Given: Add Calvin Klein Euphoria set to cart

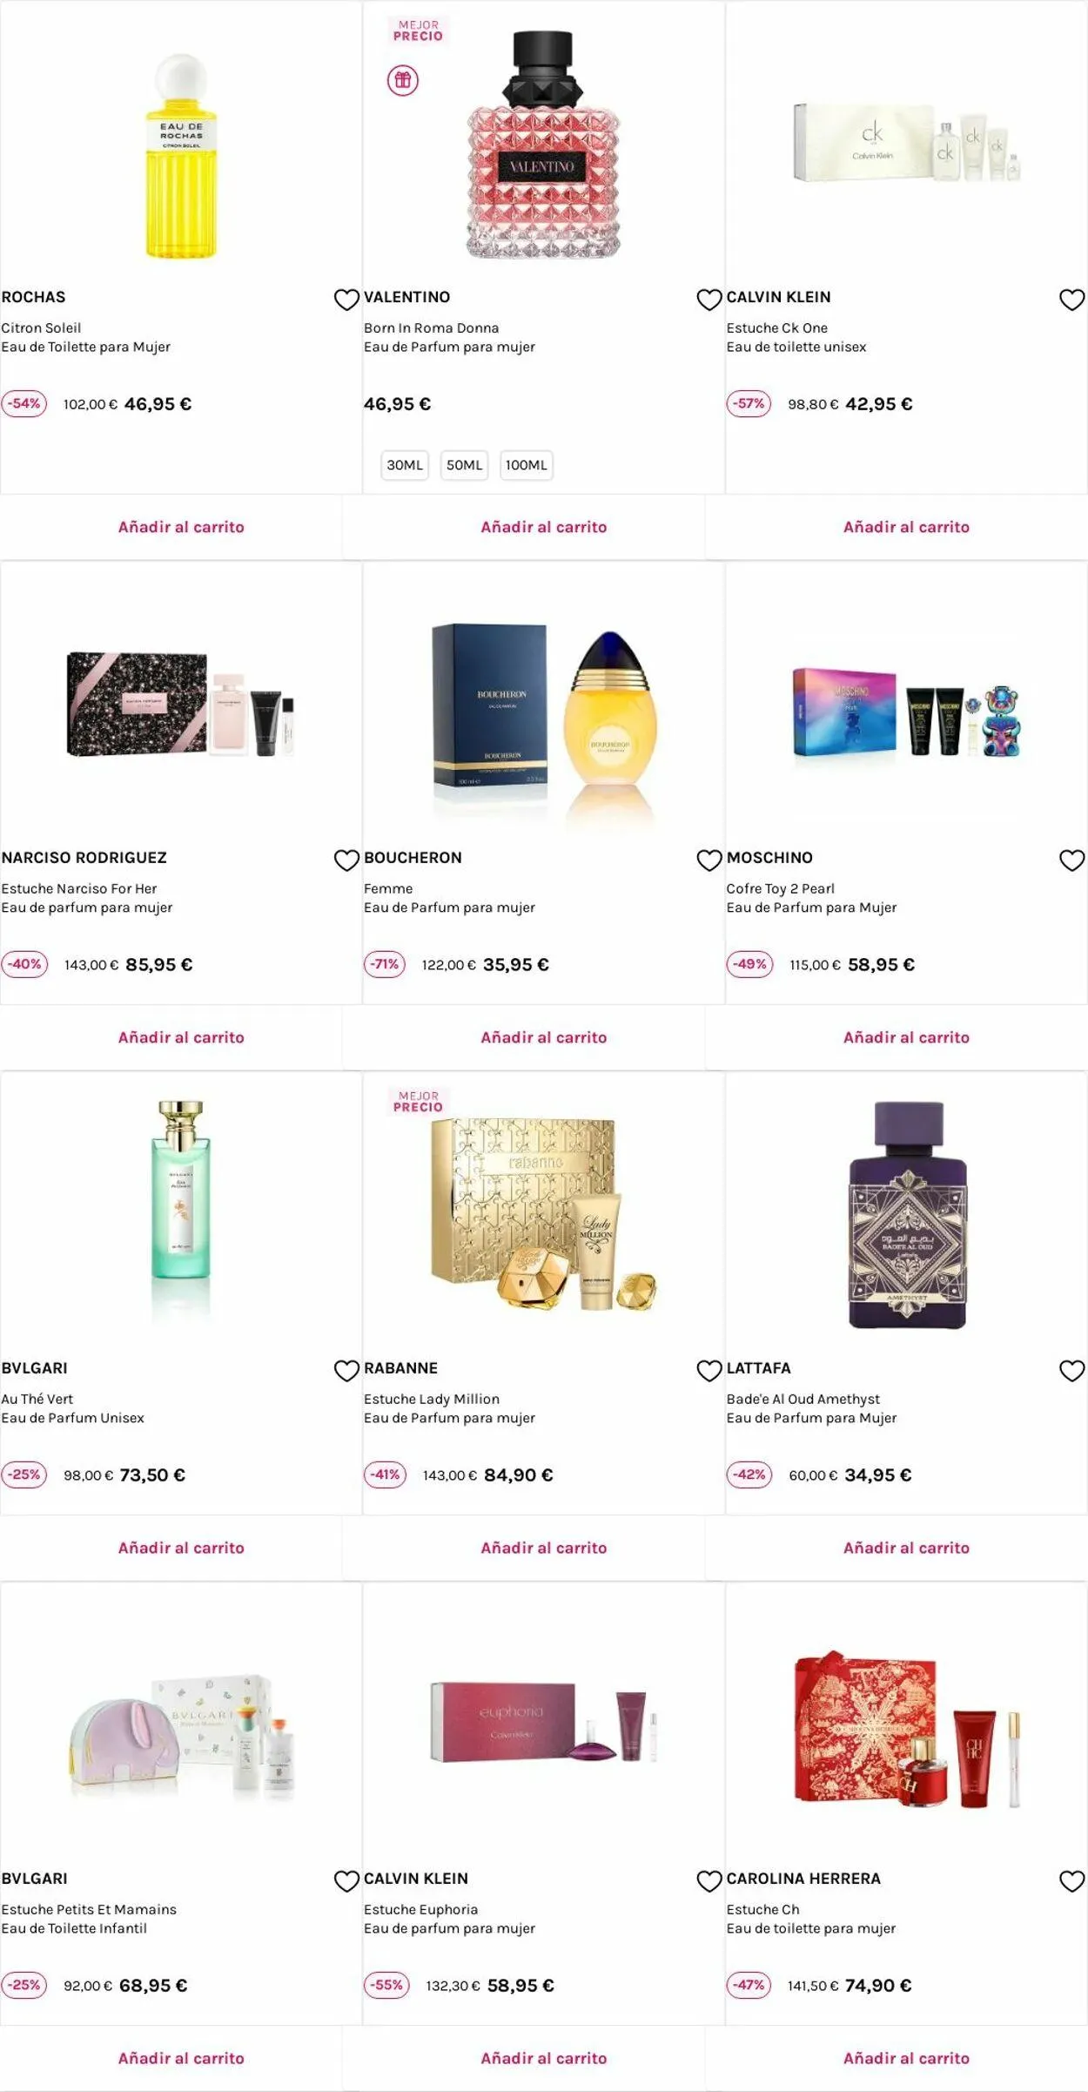Looking at the screenshot, I should coord(543,2058).
